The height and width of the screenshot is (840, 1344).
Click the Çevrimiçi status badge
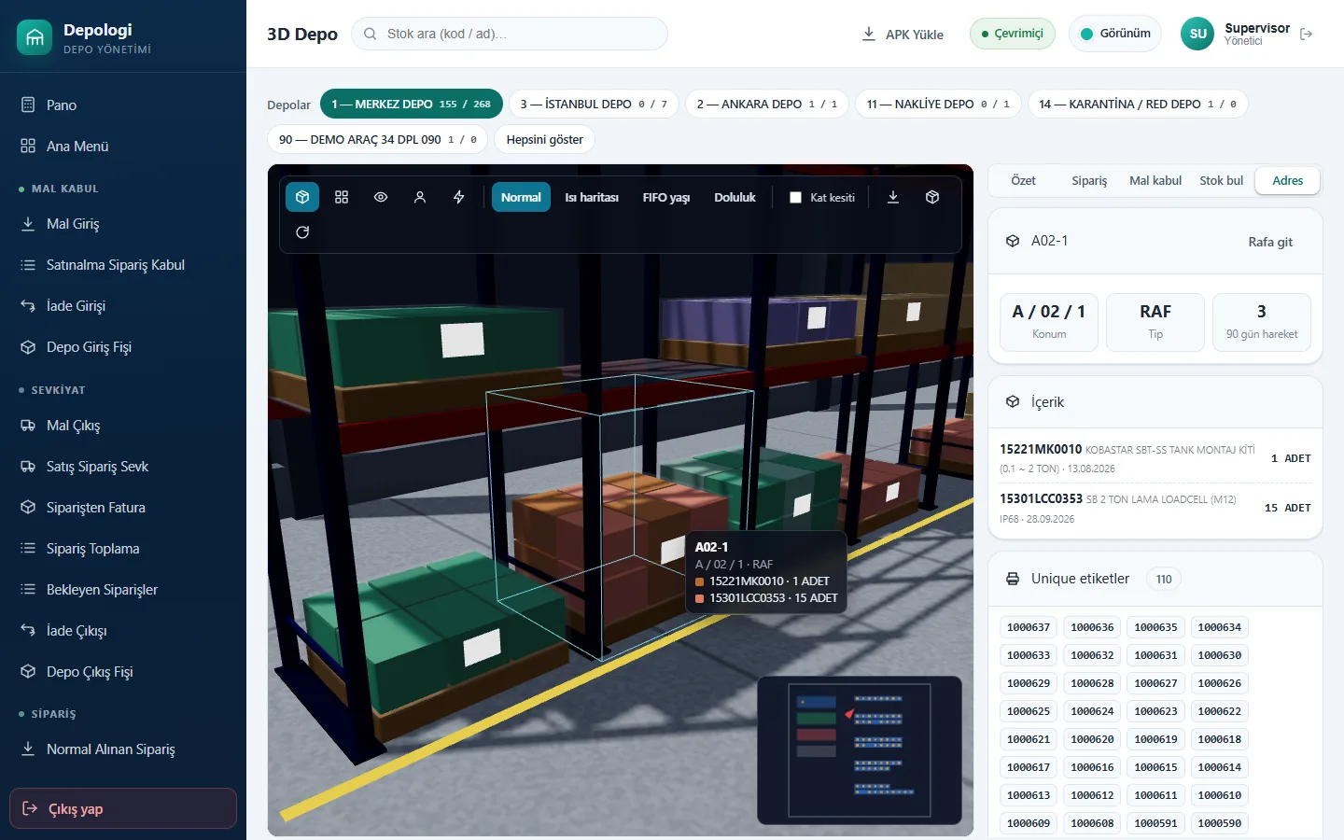pyautogui.click(x=1013, y=34)
